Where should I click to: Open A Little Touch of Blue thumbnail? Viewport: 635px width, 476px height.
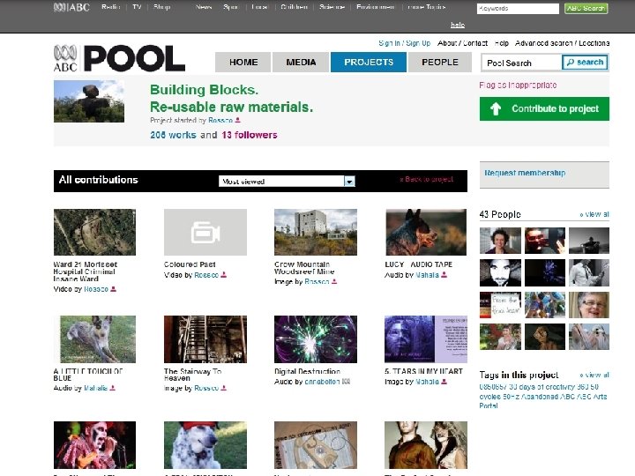click(x=94, y=339)
